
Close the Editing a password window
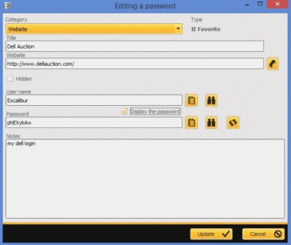(x=277, y=4)
